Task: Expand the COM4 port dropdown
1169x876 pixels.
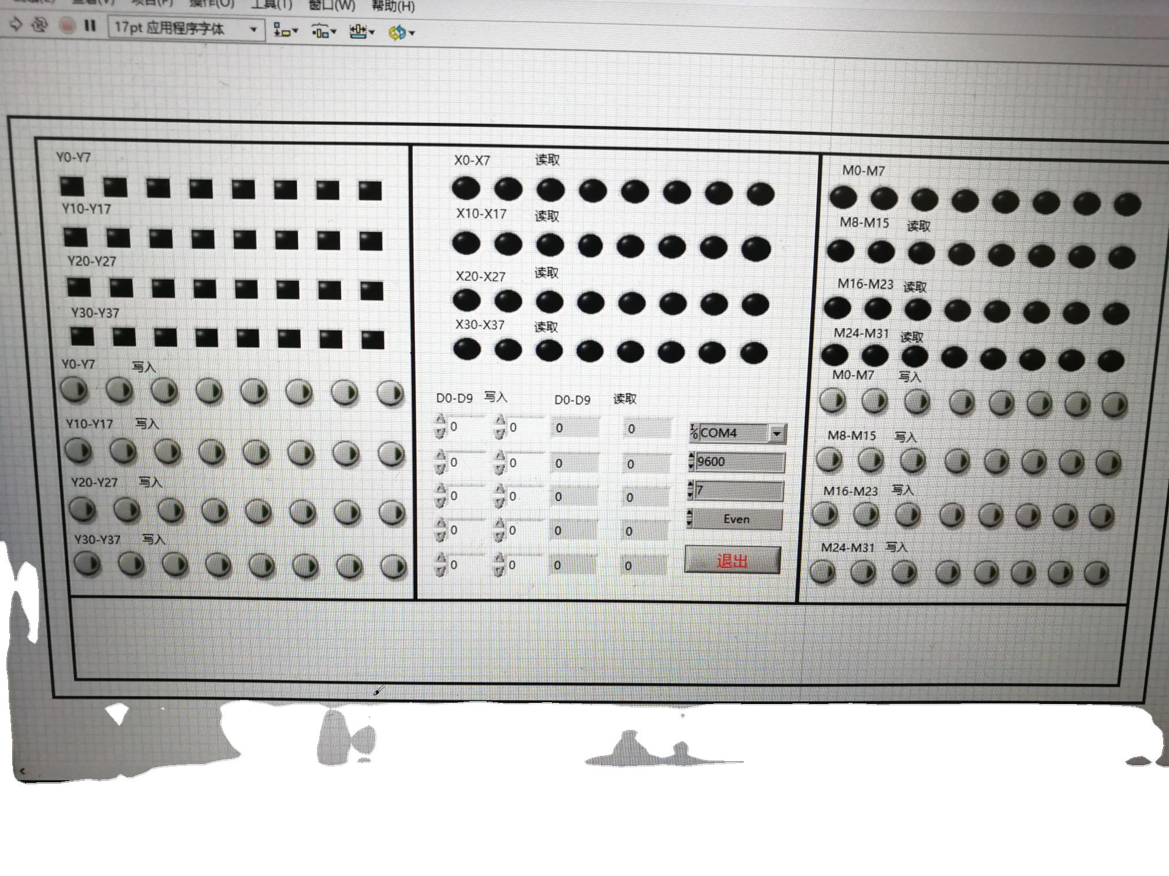Action: tap(777, 434)
